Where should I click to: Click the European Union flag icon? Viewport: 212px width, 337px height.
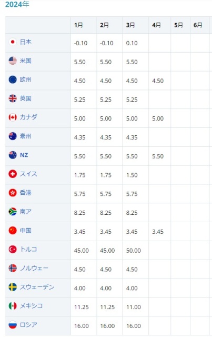pyautogui.click(x=13, y=80)
